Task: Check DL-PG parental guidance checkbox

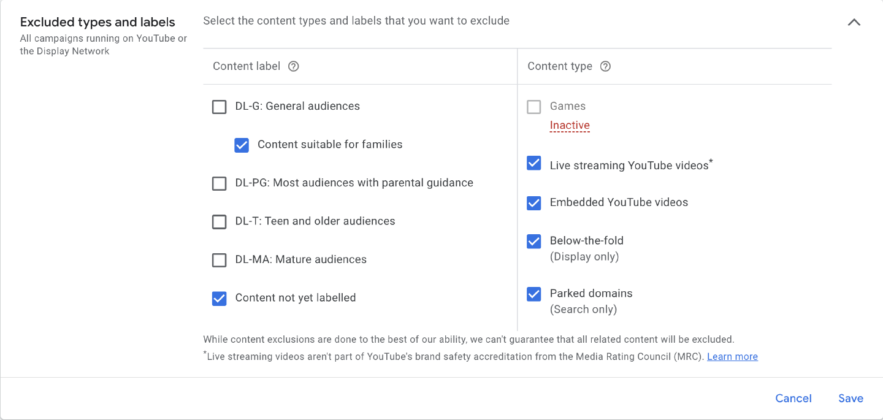Action: pyautogui.click(x=219, y=183)
